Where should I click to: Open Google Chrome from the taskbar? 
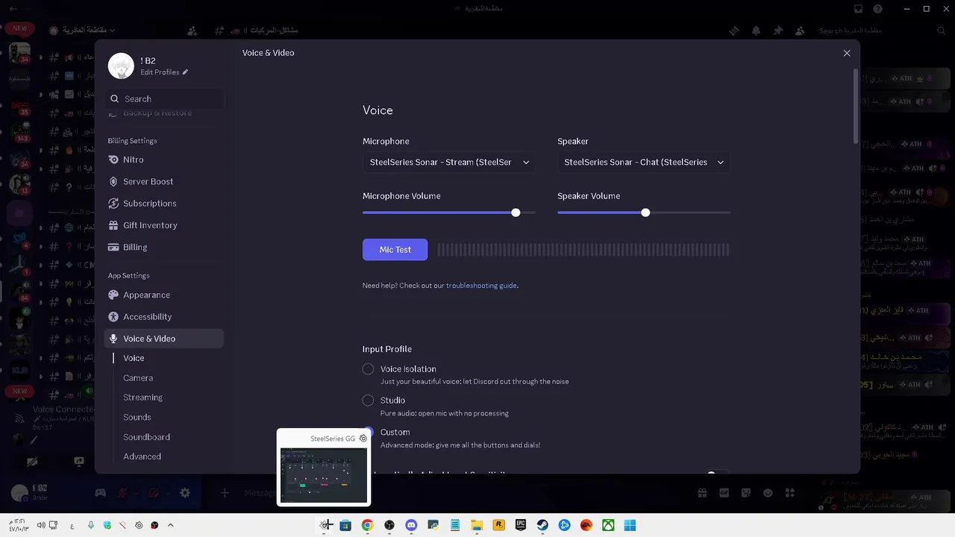click(x=367, y=525)
